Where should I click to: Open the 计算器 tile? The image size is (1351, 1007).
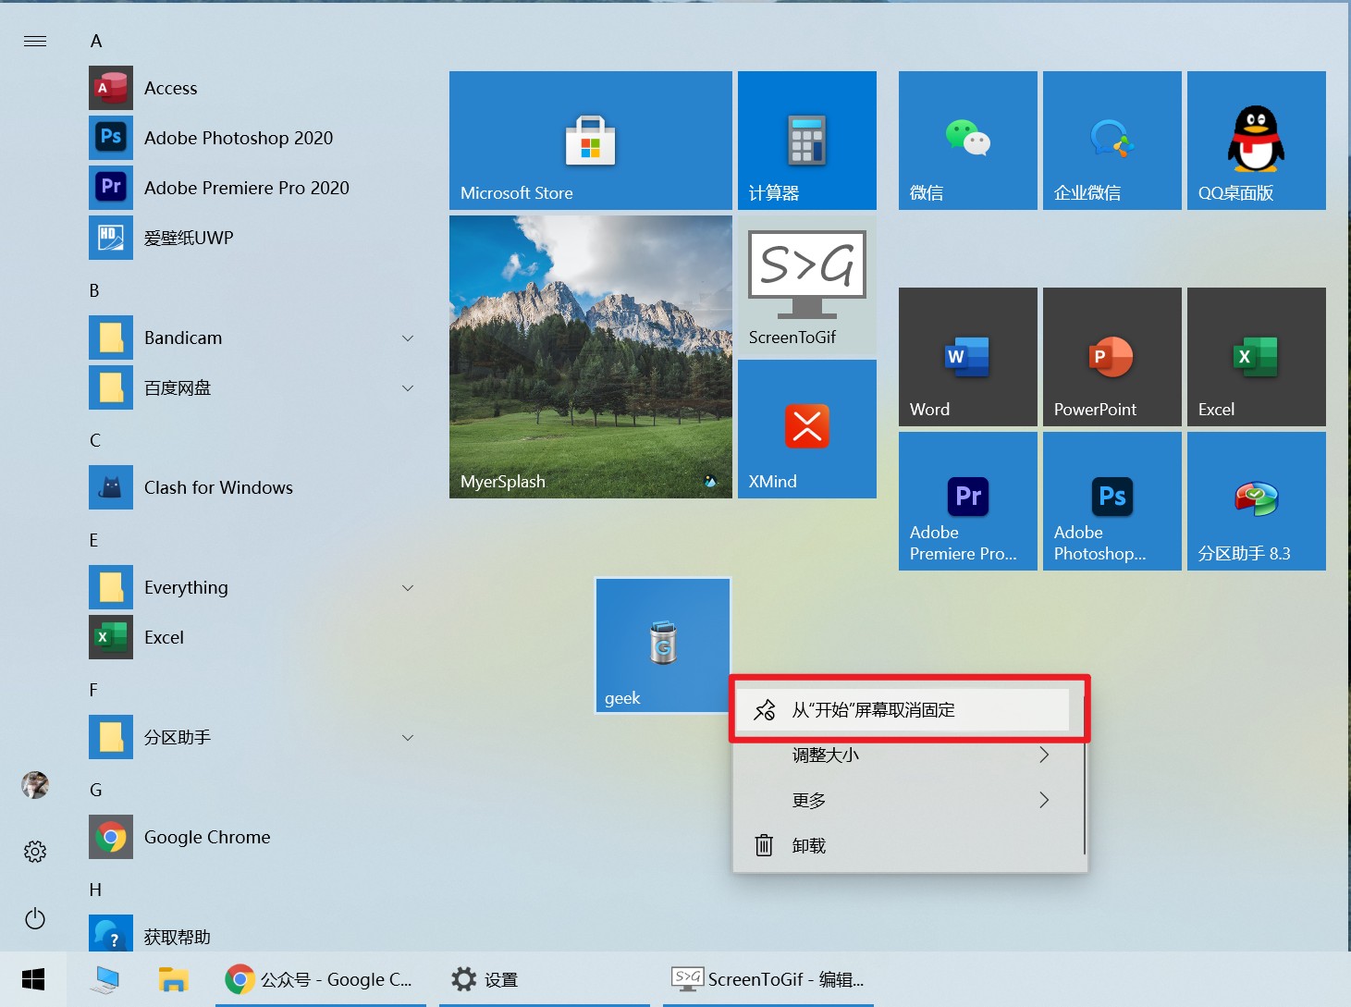(807, 141)
